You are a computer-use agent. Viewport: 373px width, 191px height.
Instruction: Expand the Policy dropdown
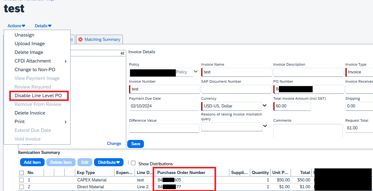pyautogui.click(x=195, y=72)
